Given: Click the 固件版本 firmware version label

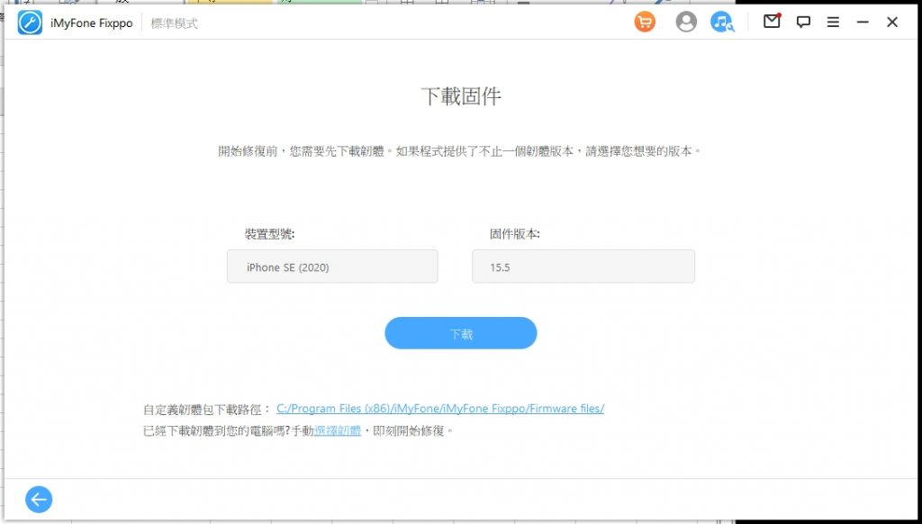Looking at the screenshot, I should click(514, 234).
